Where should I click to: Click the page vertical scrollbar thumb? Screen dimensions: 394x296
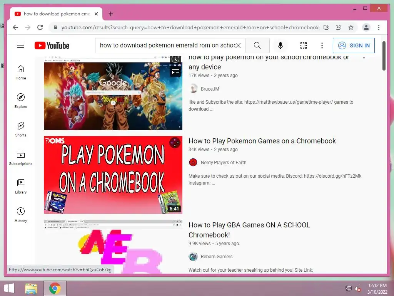pos(384,56)
